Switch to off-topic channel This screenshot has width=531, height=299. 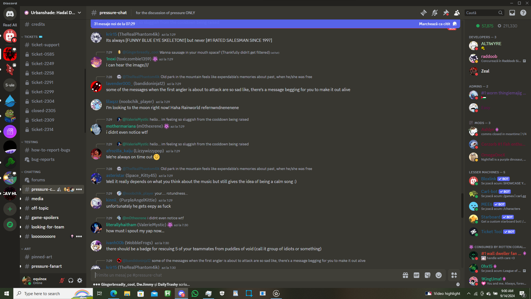pyautogui.click(x=40, y=208)
